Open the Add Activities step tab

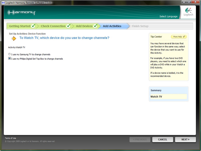112,26
